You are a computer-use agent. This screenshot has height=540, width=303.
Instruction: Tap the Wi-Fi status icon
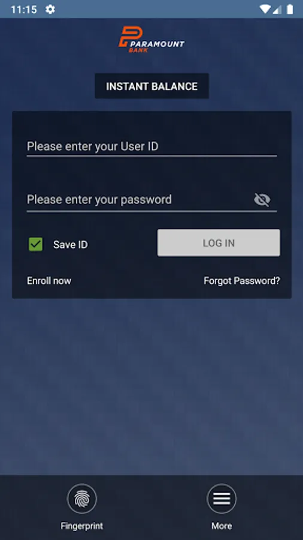click(x=265, y=9)
